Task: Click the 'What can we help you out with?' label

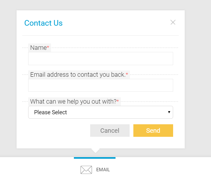Action: click(x=73, y=101)
